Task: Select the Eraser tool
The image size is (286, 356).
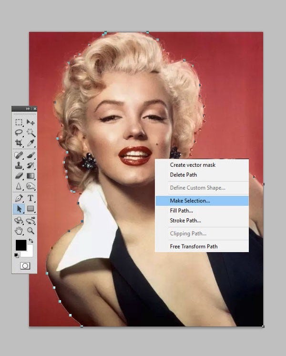Action: [x=19, y=175]
